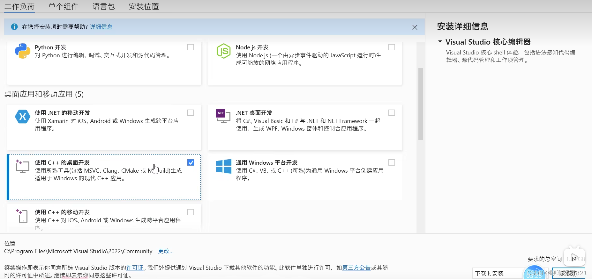Viewport: 592px width, 279px height.
Task: Open the 安装位置 tab
Action: (x=144, y=6)
